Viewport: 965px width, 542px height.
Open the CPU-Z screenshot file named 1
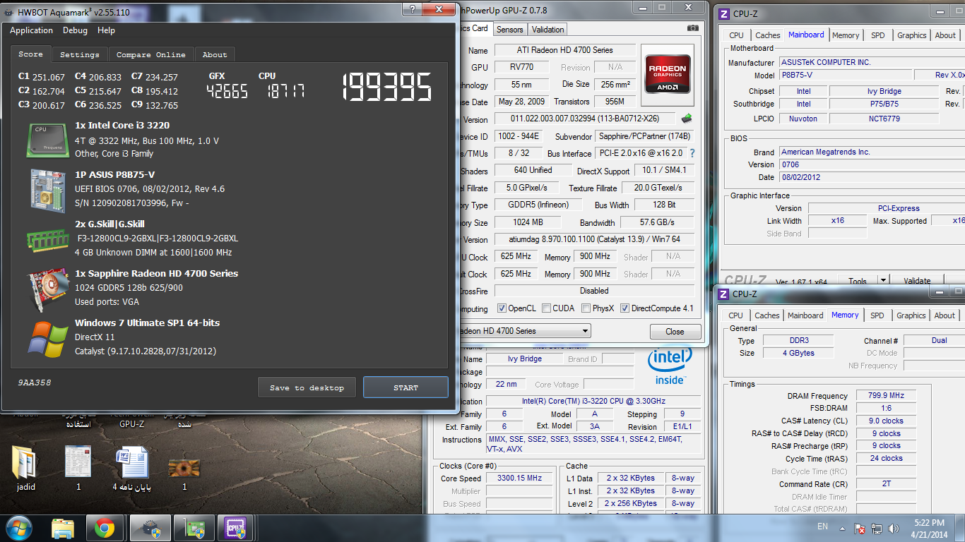click(x=78, y=469)
